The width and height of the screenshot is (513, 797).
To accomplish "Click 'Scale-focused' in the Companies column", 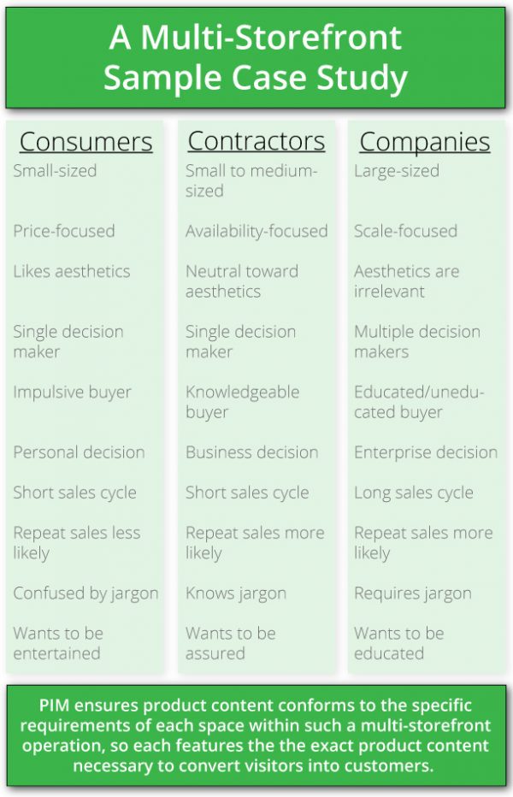I will click(x=405, y=231).
